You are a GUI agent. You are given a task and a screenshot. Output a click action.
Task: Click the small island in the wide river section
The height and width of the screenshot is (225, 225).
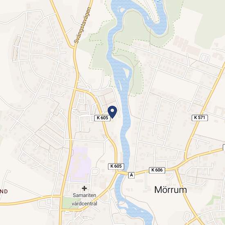click(126, 72)
